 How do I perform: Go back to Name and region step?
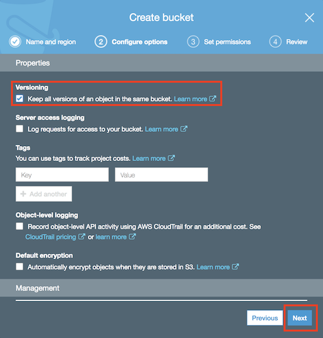pyautogui.click(x=51, y=42)
